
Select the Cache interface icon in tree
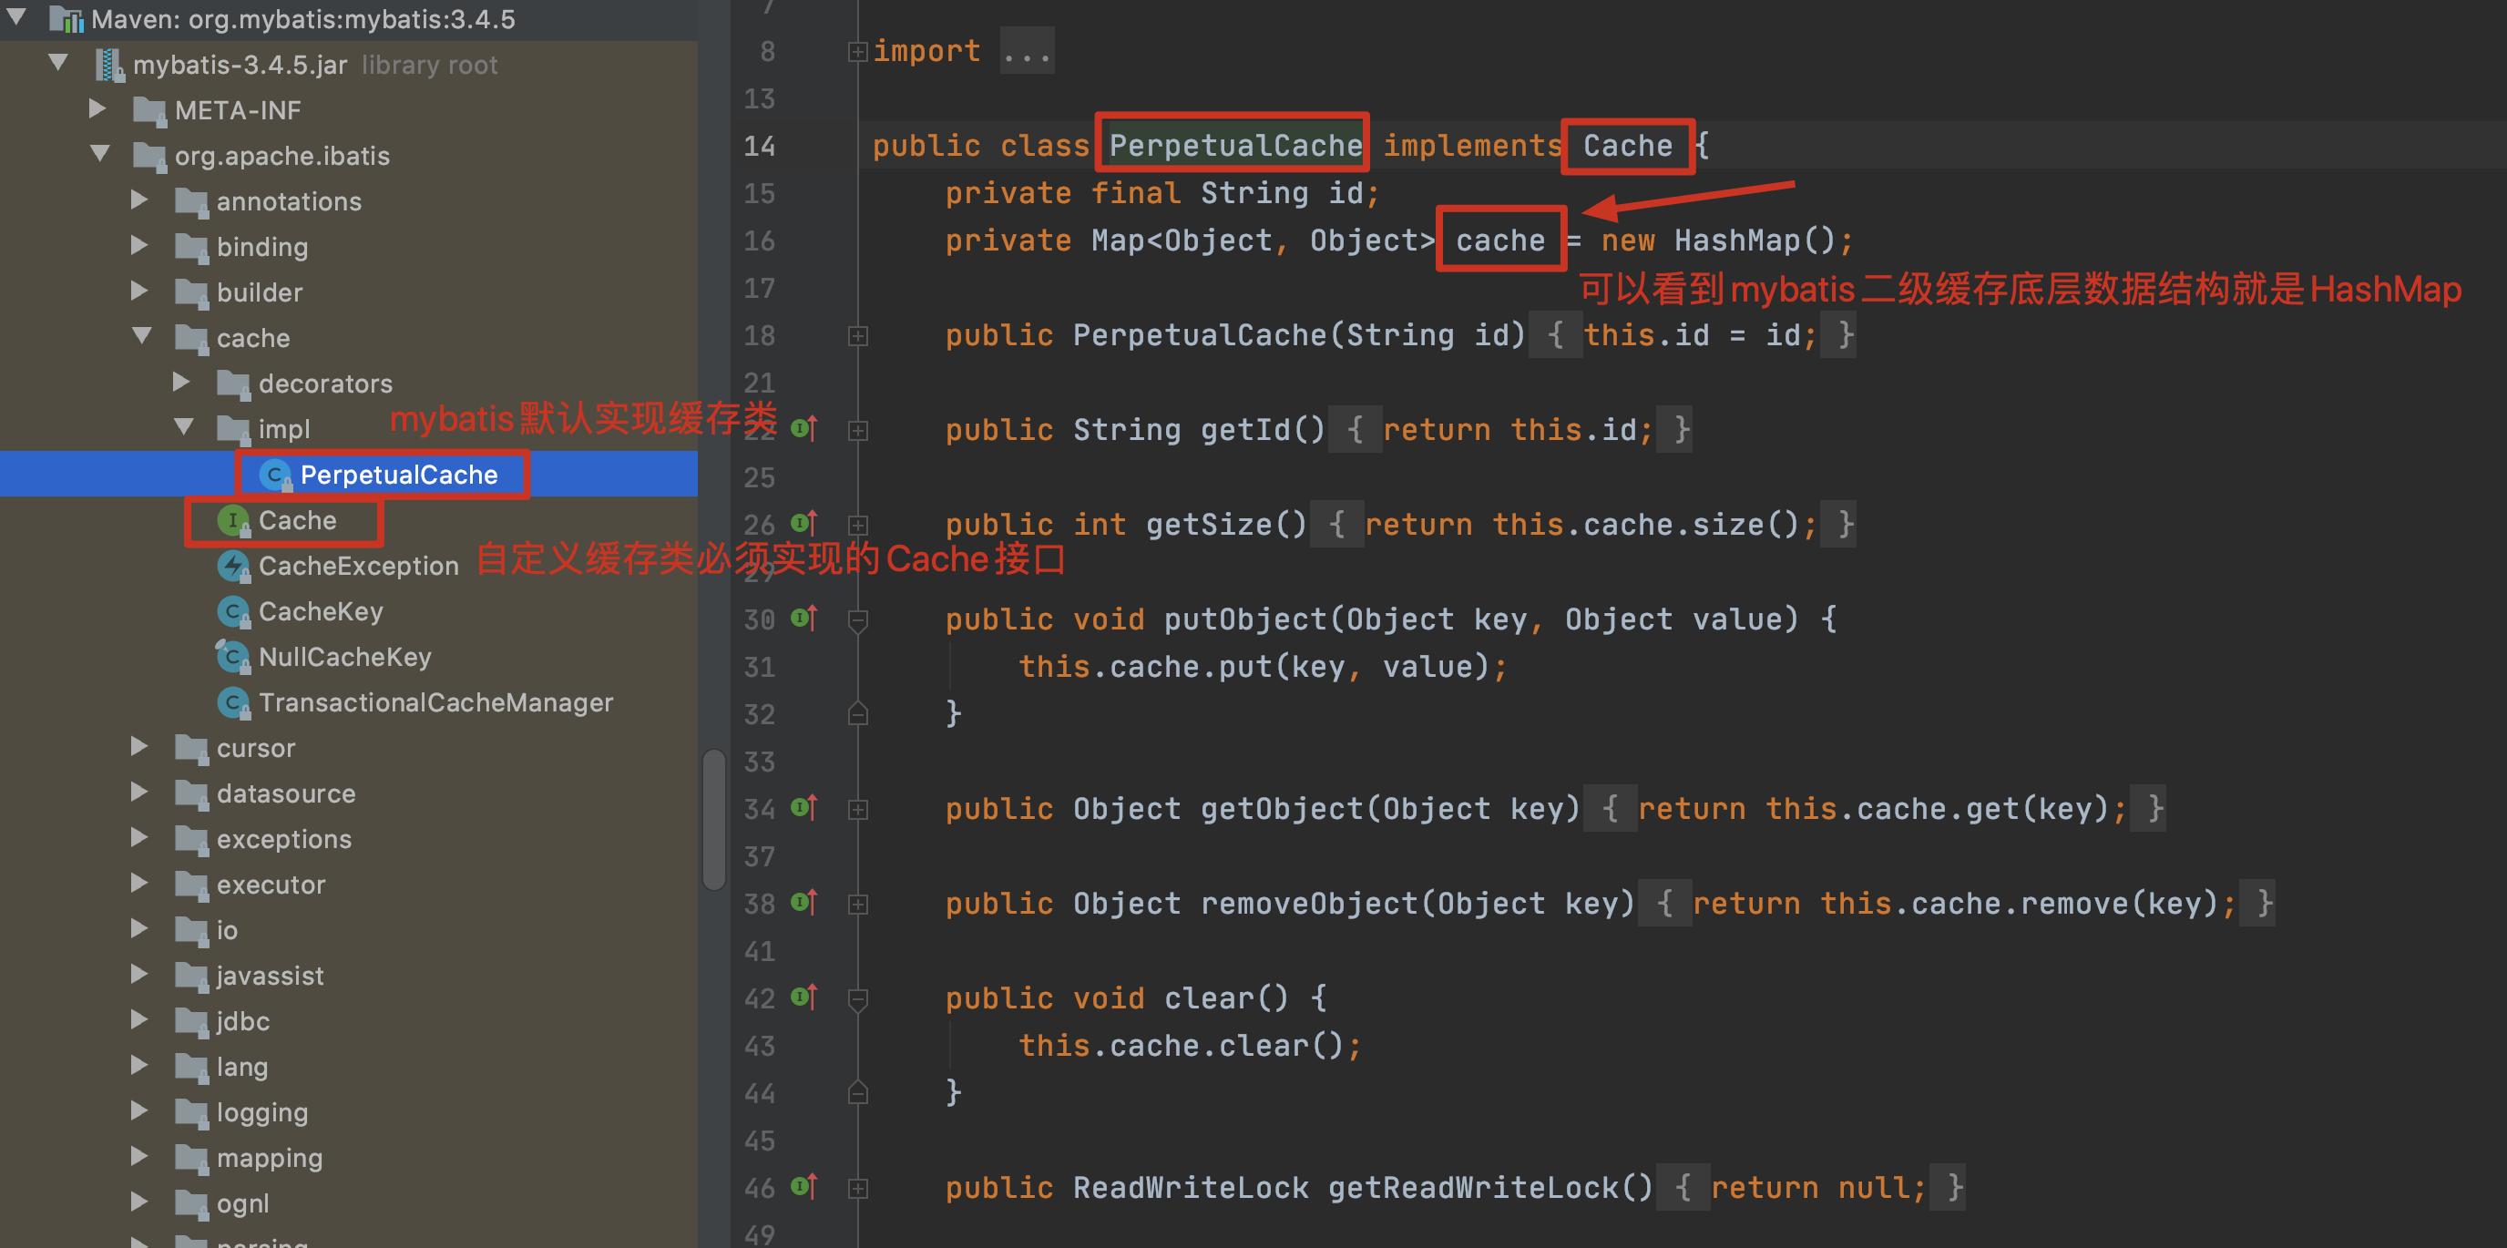pos(232,521)
